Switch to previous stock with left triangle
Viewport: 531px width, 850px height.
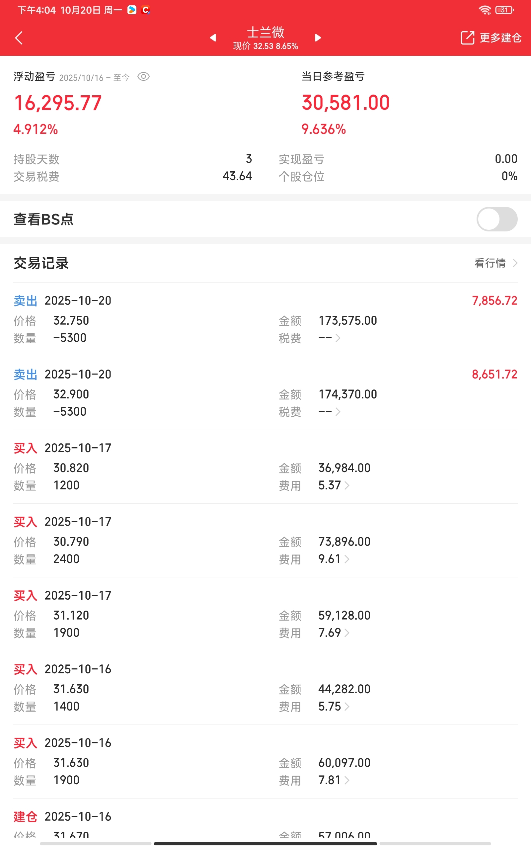(x=213, y=38)
